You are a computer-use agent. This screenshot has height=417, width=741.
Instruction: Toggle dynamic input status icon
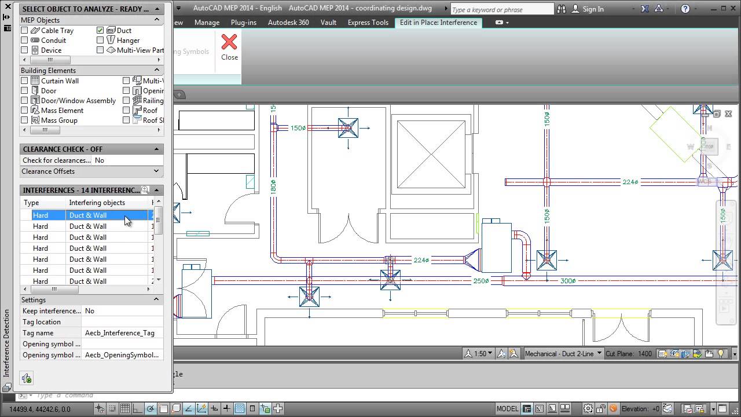pos(214,408)
